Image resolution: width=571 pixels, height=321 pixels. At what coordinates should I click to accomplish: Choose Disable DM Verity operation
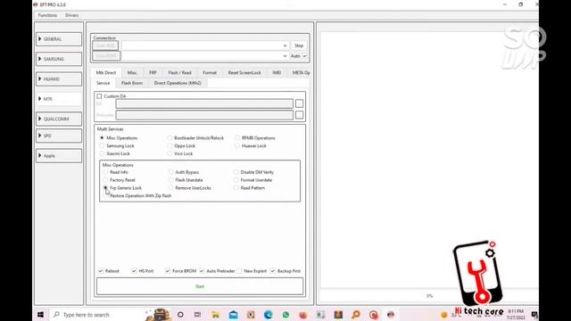[236, 172]
